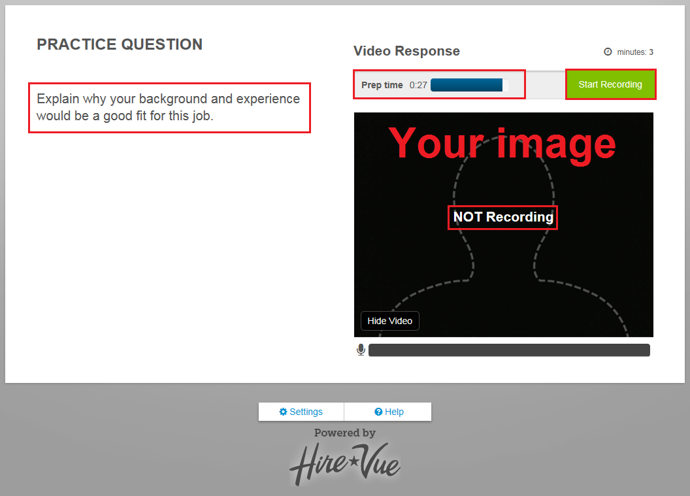690x496 pixels.
Task: Hide the video preview using Hide Video
Action: (389, 321)
